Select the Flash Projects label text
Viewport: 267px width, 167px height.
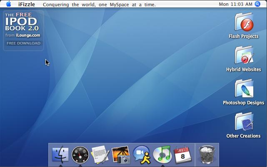click(244, 36)
